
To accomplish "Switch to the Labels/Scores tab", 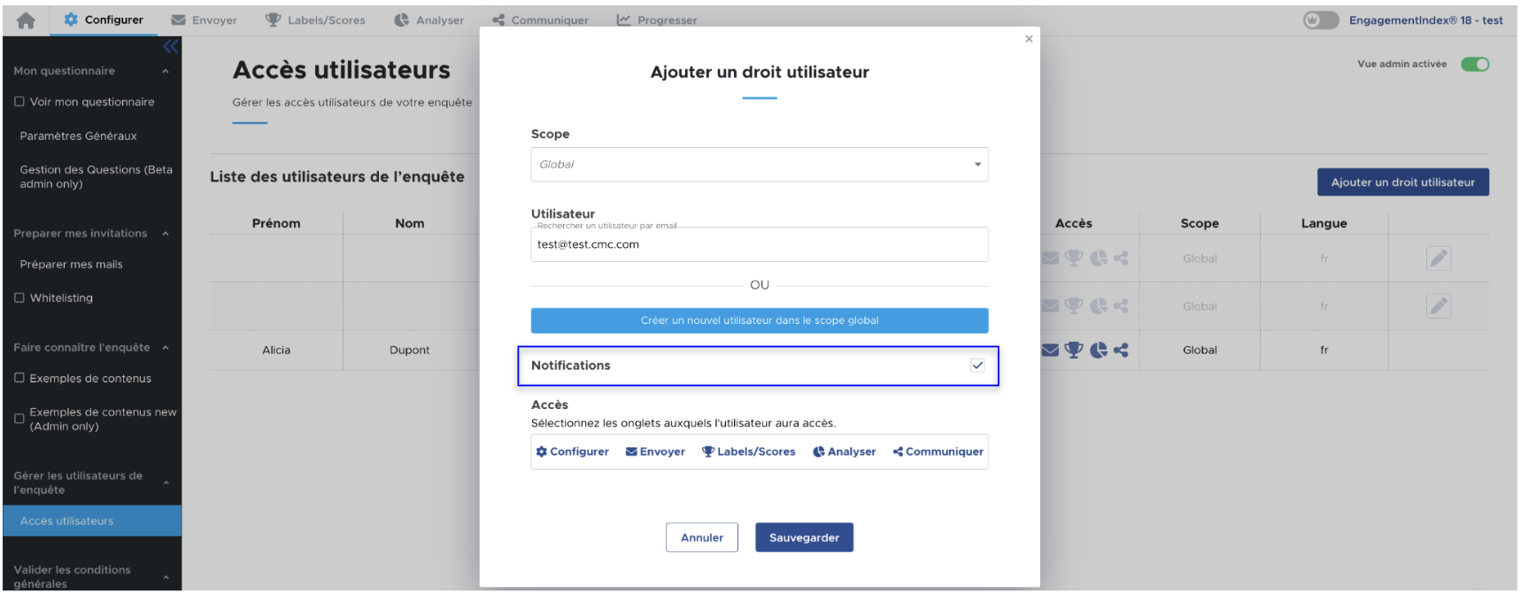I will 316,20.
